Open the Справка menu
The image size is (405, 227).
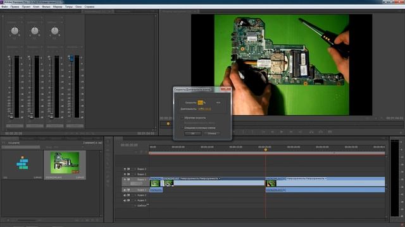[x=89, y=7]
